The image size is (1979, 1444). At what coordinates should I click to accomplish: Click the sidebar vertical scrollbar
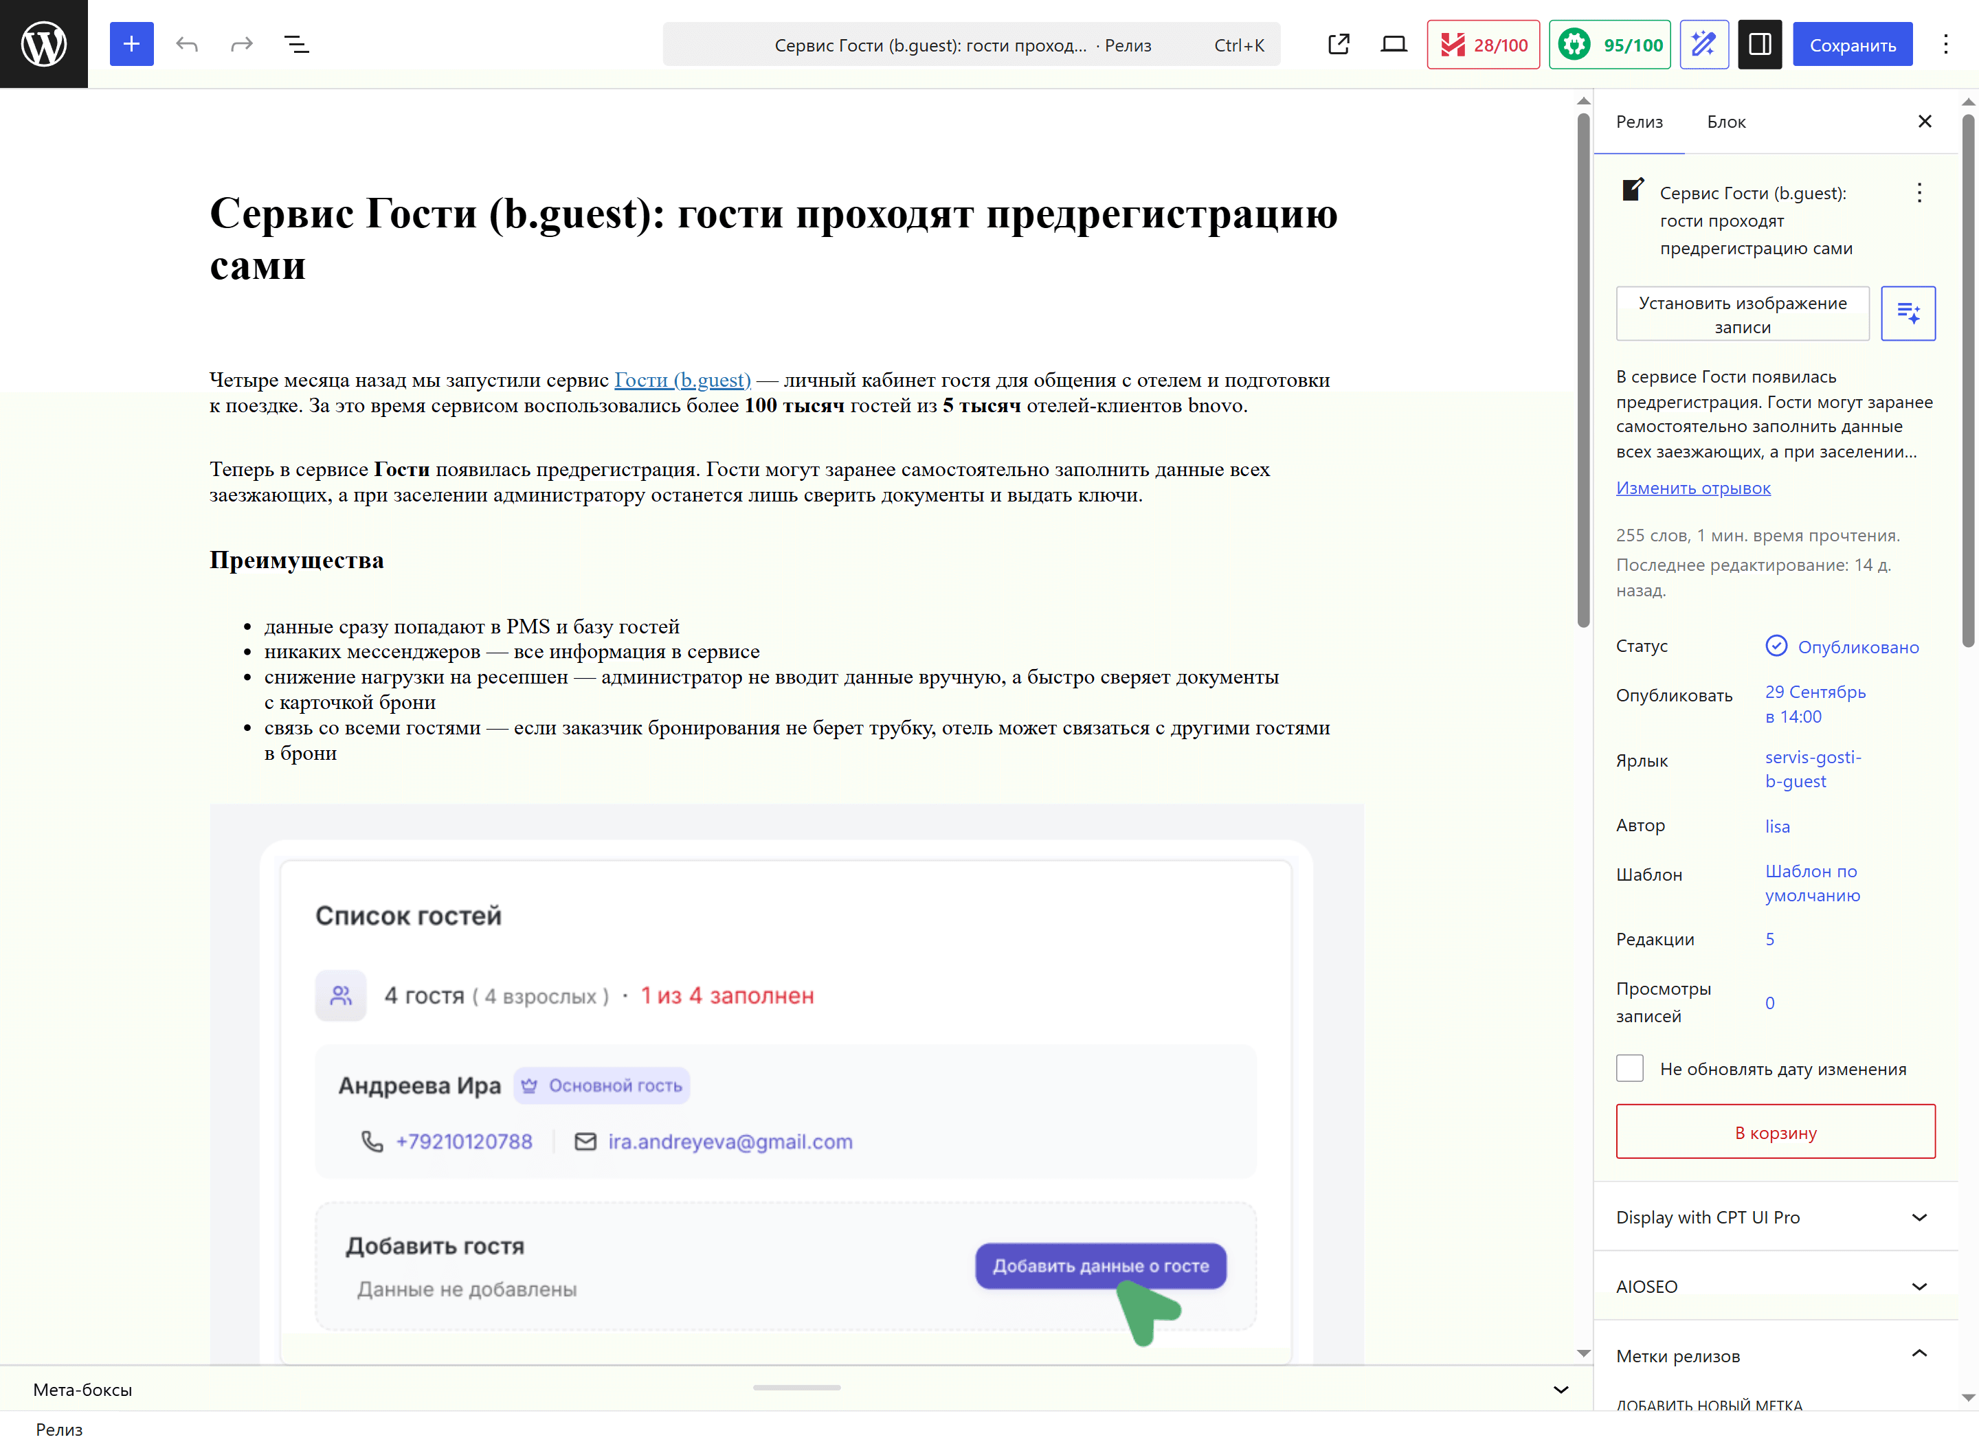point(1969,381)
